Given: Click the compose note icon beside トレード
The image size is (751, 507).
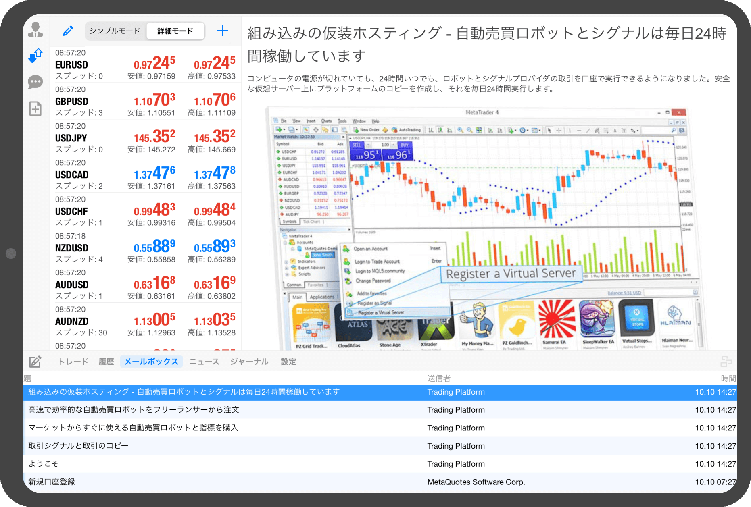Looking at the screenshot, I should [35, 362].
